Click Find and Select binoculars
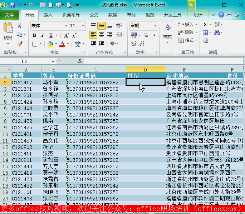245x214 pixels. 217,33
